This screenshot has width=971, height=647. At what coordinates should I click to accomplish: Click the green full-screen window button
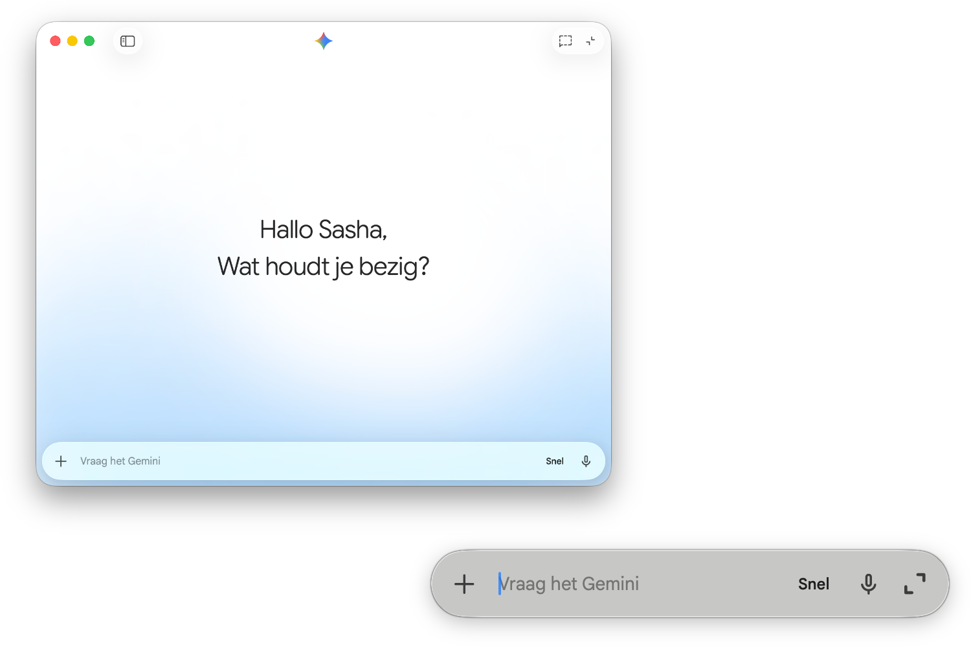(89, 41)
